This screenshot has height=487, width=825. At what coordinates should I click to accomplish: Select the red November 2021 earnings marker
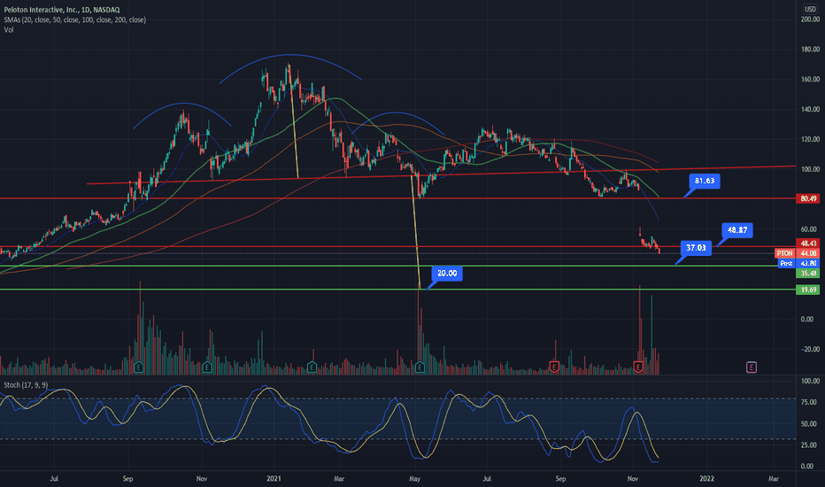(638, 367)
